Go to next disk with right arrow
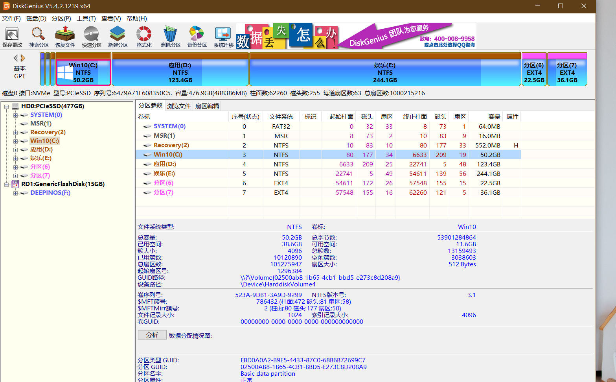 [23, 58]
